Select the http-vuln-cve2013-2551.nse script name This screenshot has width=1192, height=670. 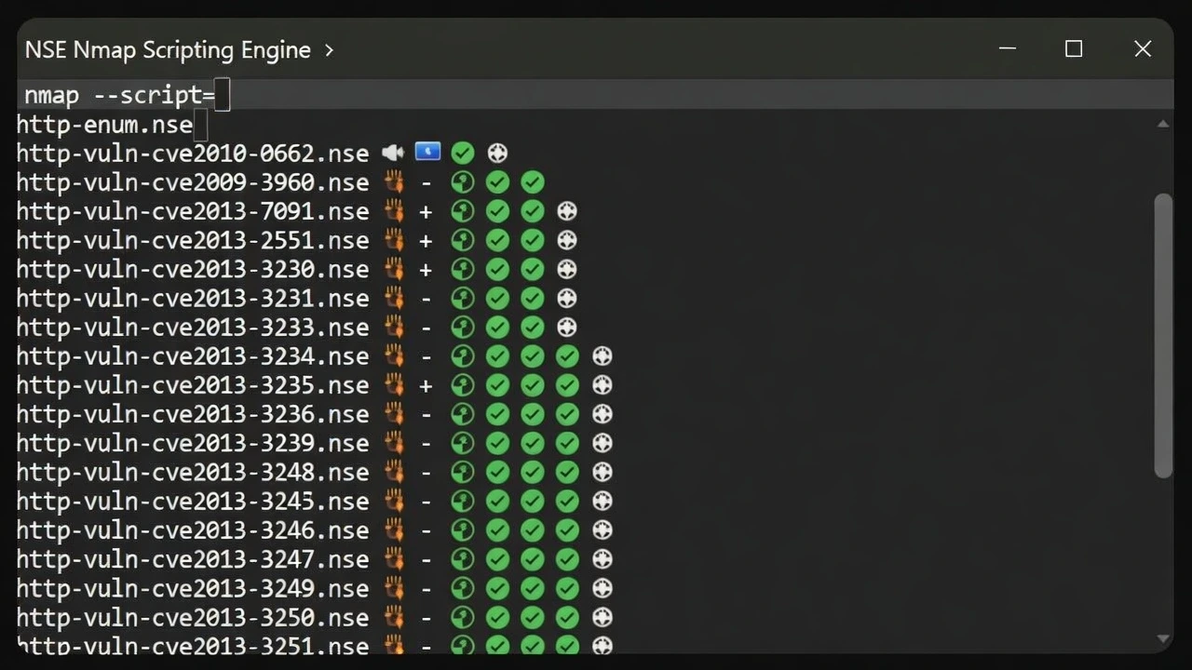click(x=191, y=240)
